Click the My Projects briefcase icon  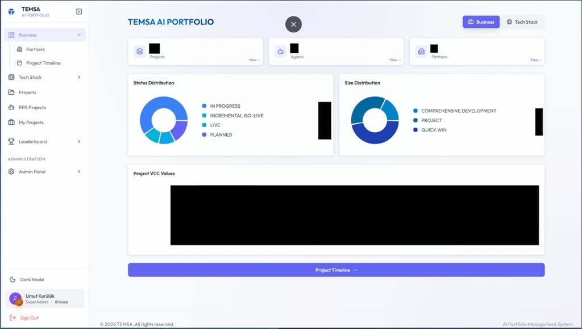(11, 123)
